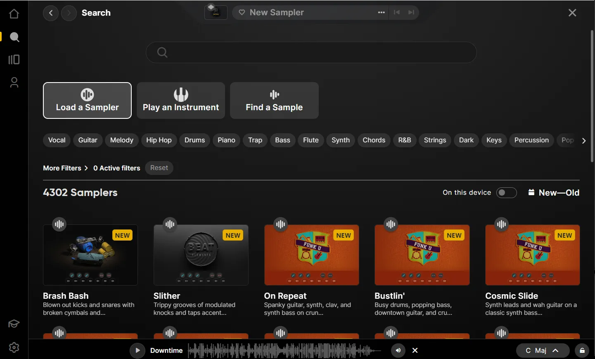Open the Library icon in sidebar
This screenshot has height=359, width=595.
point(14,60)
